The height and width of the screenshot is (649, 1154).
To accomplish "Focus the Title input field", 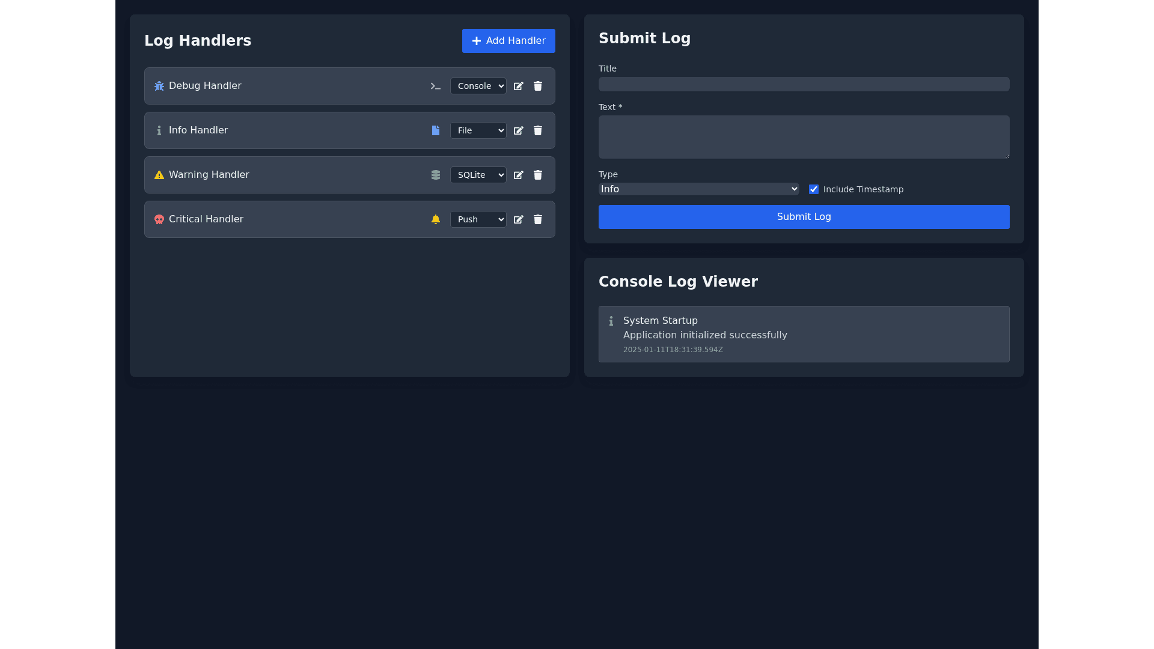I will pos(804,84).
